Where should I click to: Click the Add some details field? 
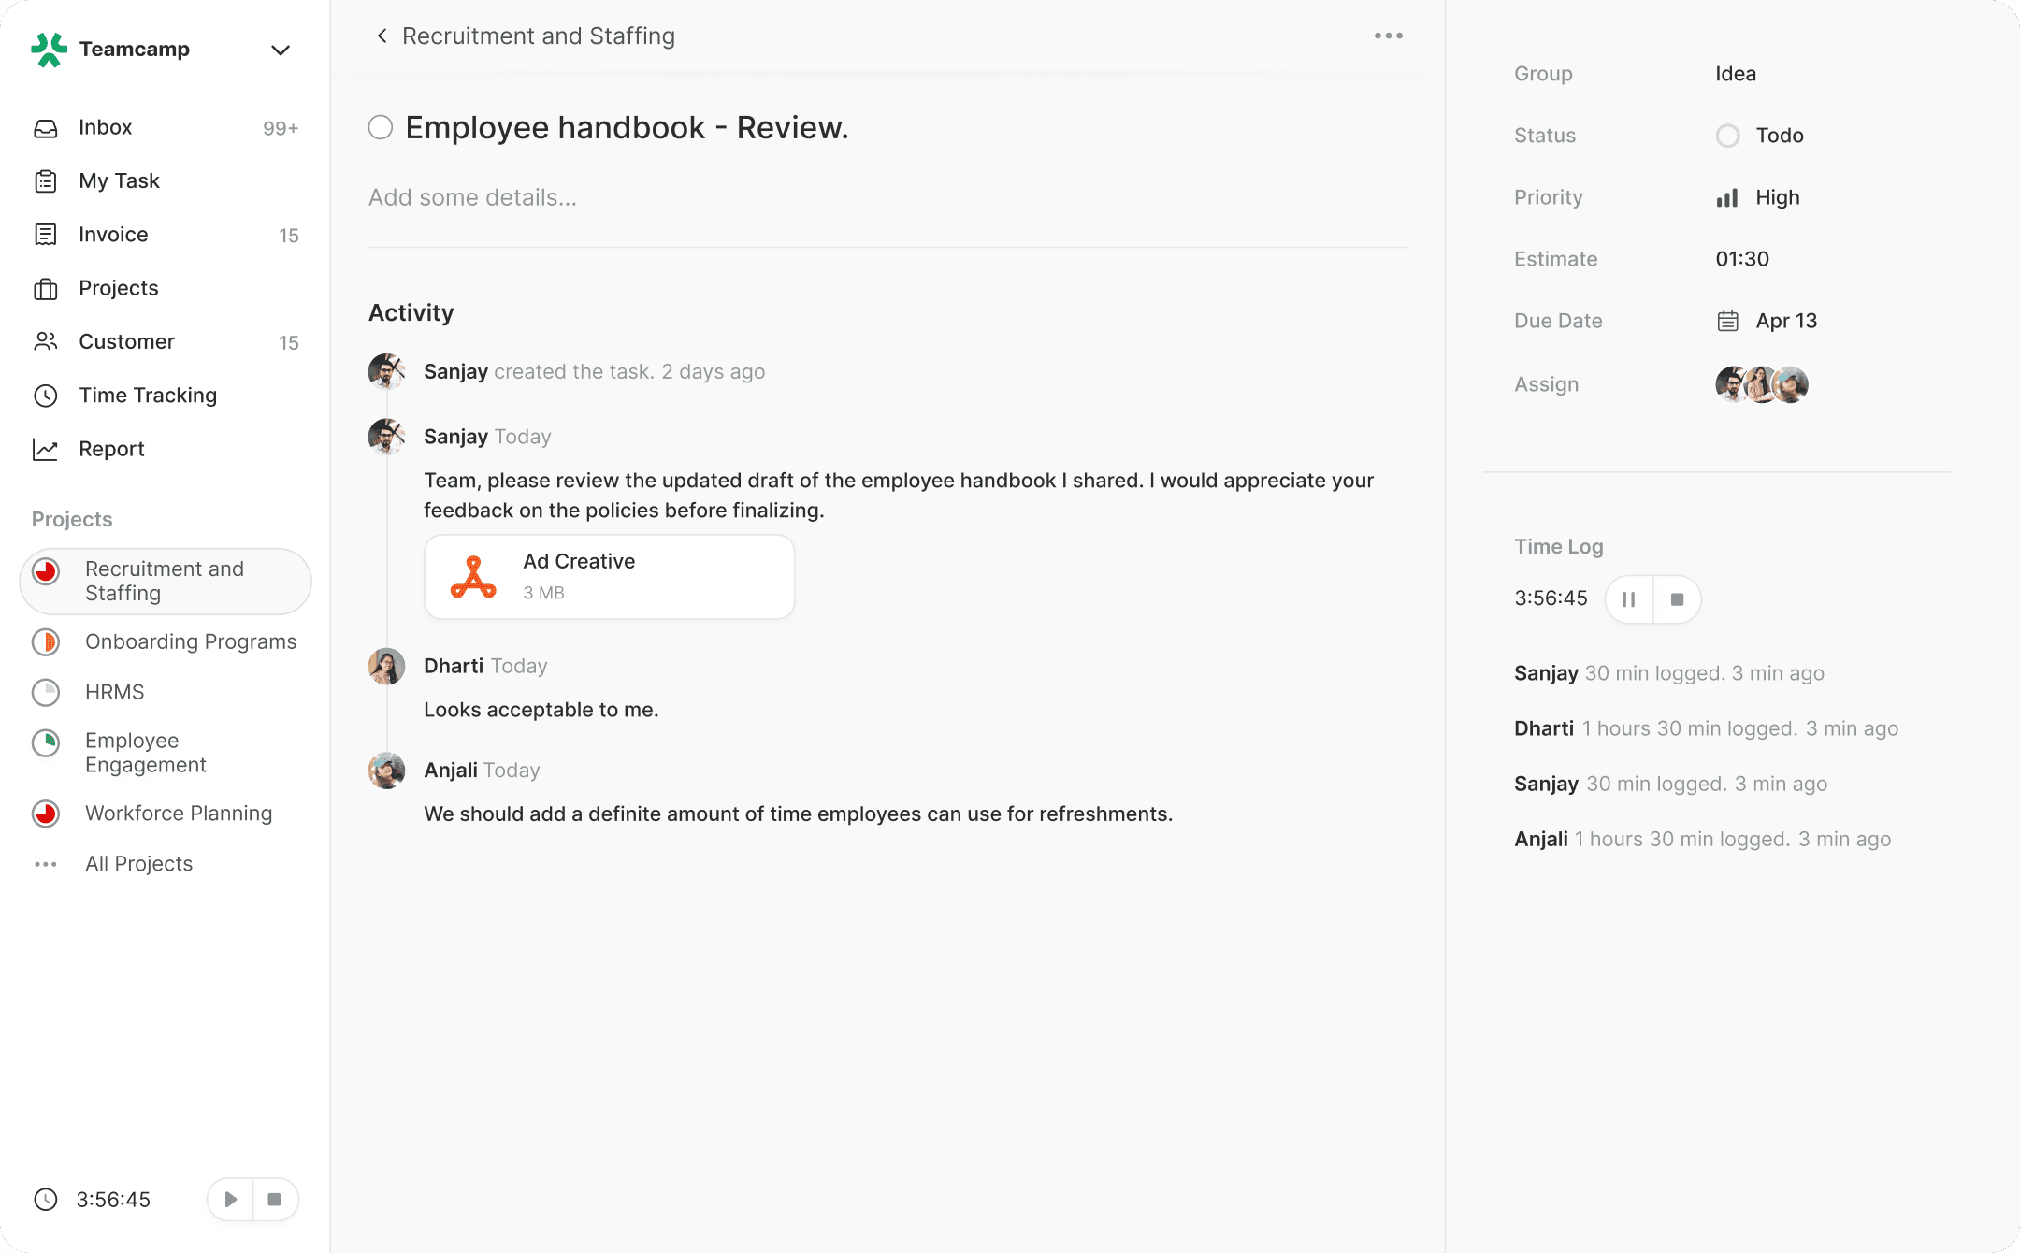[x=472, y=197]
